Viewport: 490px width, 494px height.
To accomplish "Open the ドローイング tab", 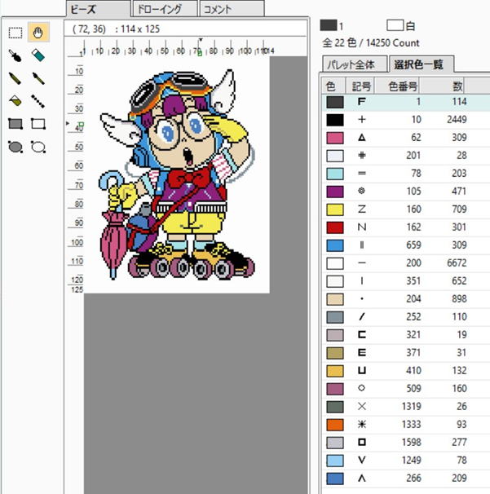I will click(166, 9).
